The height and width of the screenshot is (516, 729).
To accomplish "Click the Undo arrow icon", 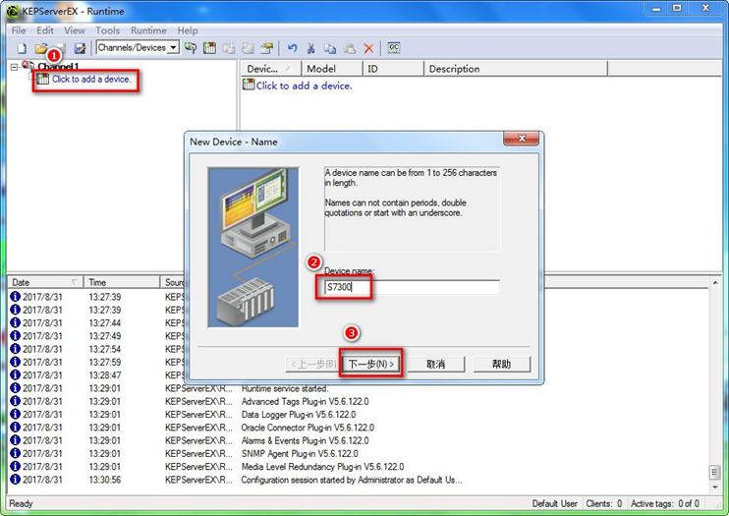I will (x=292, y=48).
